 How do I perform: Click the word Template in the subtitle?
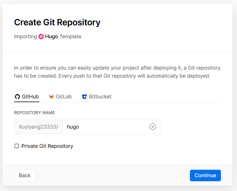click(70, 37)
